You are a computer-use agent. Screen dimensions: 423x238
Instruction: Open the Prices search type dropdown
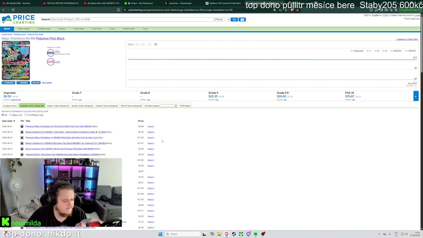(222, 20)
